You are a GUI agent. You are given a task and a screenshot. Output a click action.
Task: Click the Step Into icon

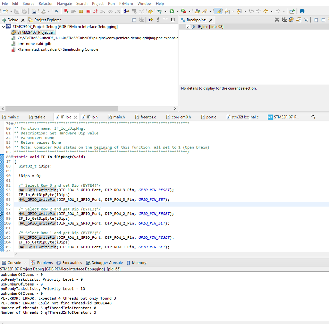click(x=103, y=11)
